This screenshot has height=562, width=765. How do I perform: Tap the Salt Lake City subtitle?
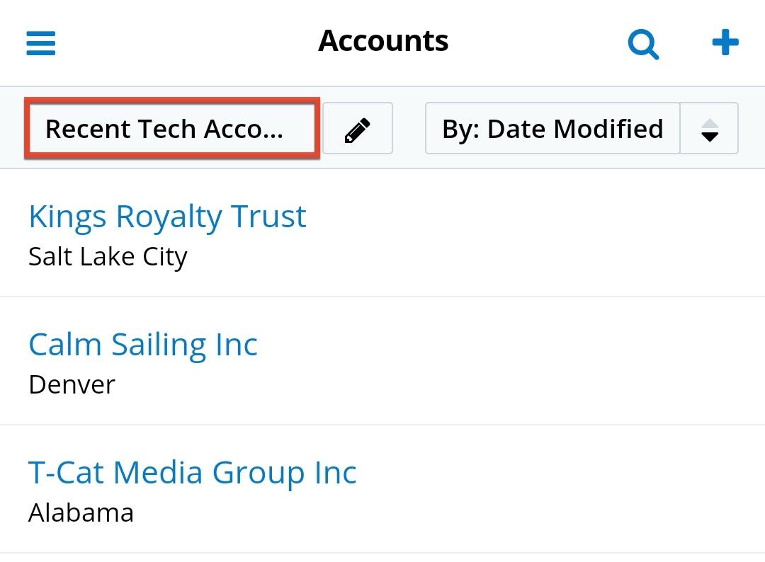coord(108,257)
